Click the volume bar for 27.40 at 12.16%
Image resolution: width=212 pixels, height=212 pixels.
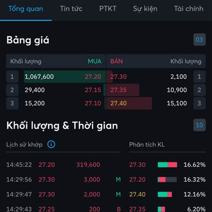pos(165,194)
